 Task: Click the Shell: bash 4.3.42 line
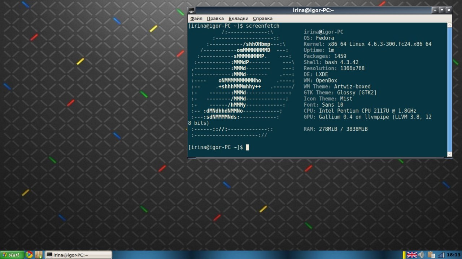(x=331, y=62)
